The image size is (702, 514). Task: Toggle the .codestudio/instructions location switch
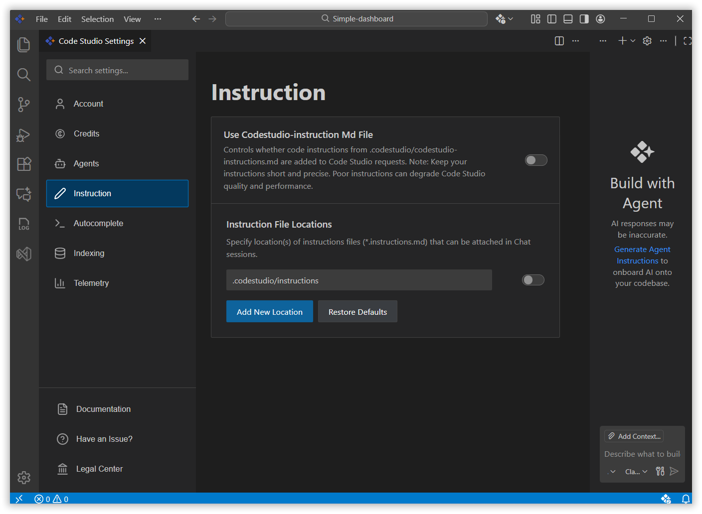pos(532,279)
